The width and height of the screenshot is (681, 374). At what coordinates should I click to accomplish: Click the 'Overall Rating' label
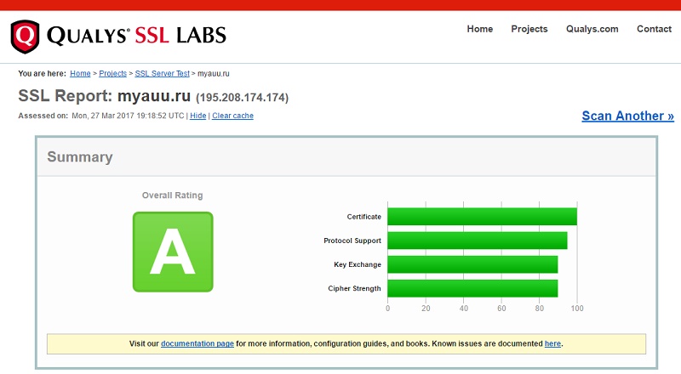pyautogui.click(x=173, y=195)
